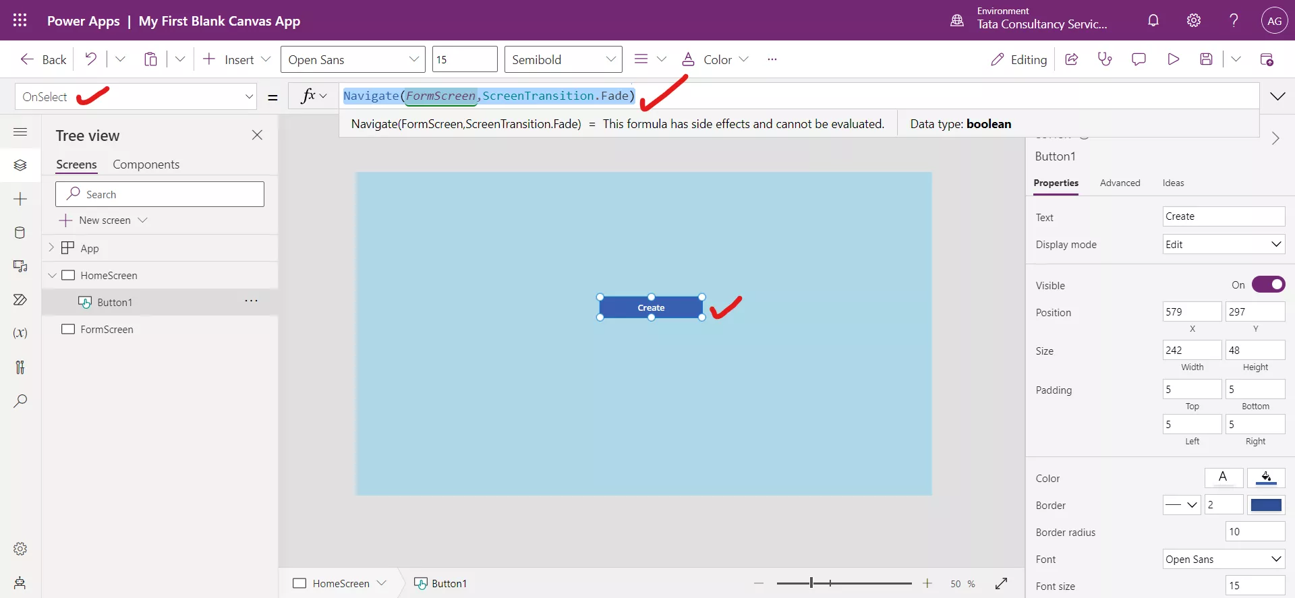Open the Advanced tools icon
1295x598 pixels.
pyautogui.click(x=20, y=367)
